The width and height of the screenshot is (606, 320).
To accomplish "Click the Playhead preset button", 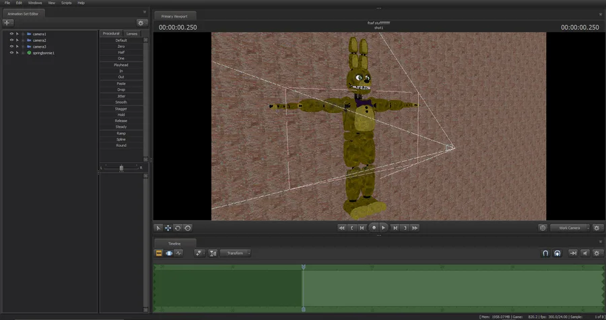I will (x=121, y=65).
